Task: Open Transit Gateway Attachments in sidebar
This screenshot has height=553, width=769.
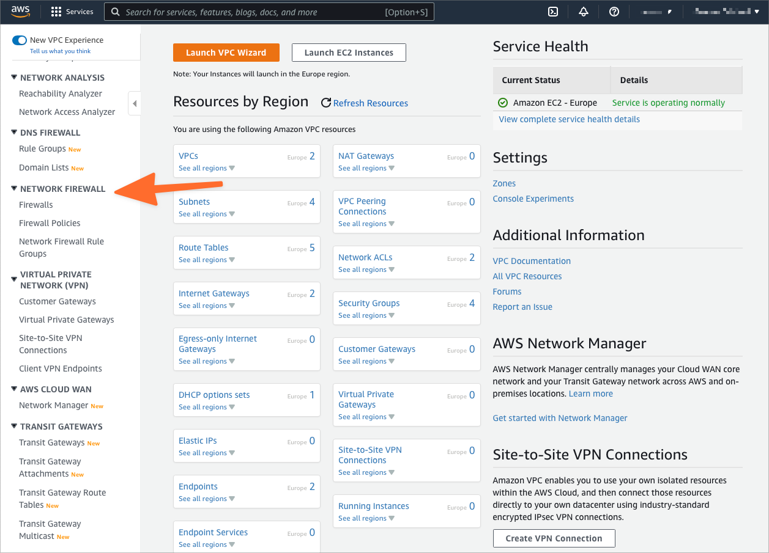Action: click(50, 467)
